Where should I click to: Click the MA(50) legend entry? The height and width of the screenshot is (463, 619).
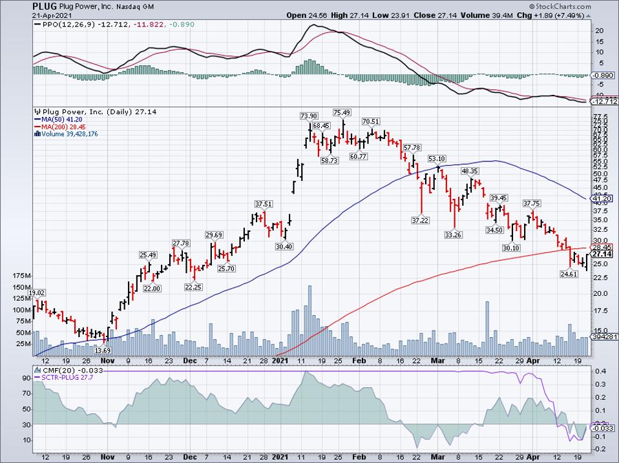pyautogui.click(x=58, y=119)
